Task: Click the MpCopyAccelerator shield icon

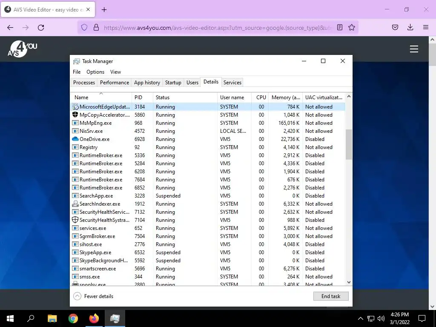Action: coord(75,115)
